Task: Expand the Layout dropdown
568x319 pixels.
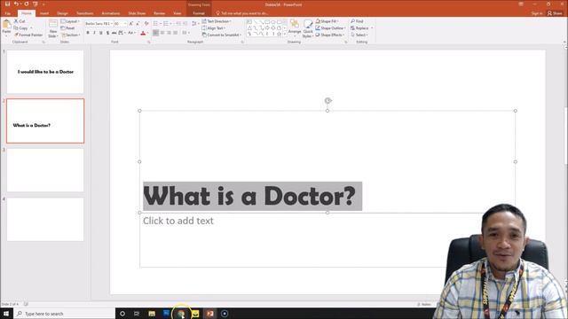Action: pos(70,21)
